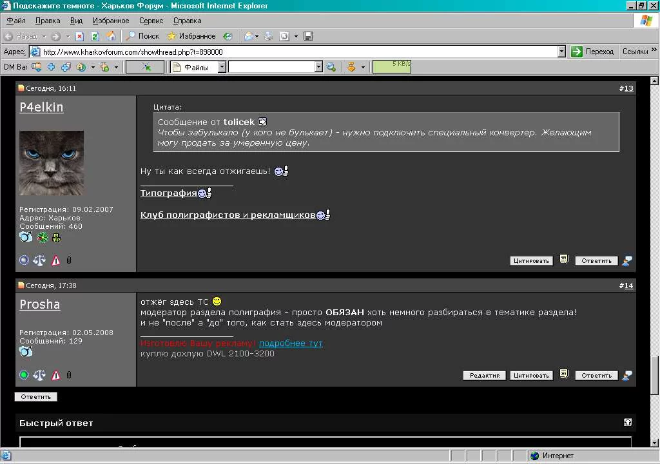Click the Переход go button
Image resolution: width=660 pixels, height=464 pixels.
592,52
